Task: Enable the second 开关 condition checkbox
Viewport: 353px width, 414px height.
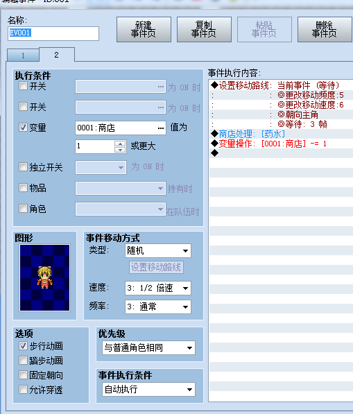Action: pos(24,107)
